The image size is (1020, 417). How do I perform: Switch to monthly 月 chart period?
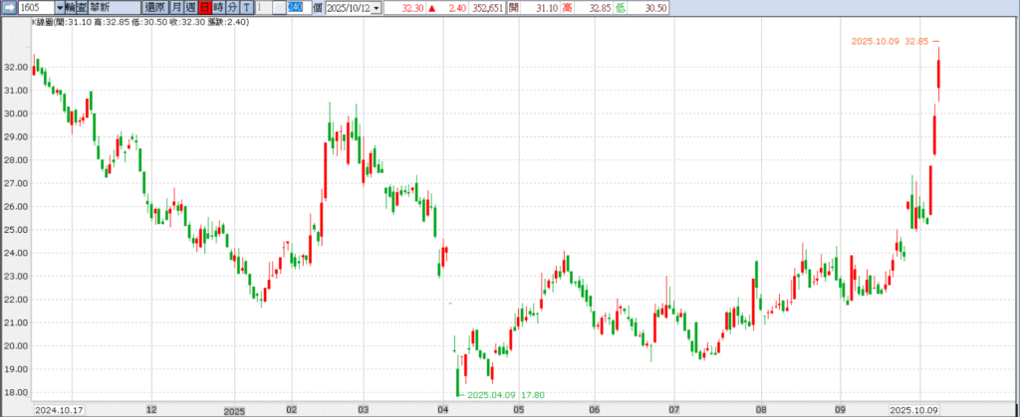tap(176, 7)
